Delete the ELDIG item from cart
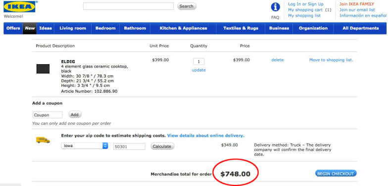392x186 pixels. click(x=278, y=60)
